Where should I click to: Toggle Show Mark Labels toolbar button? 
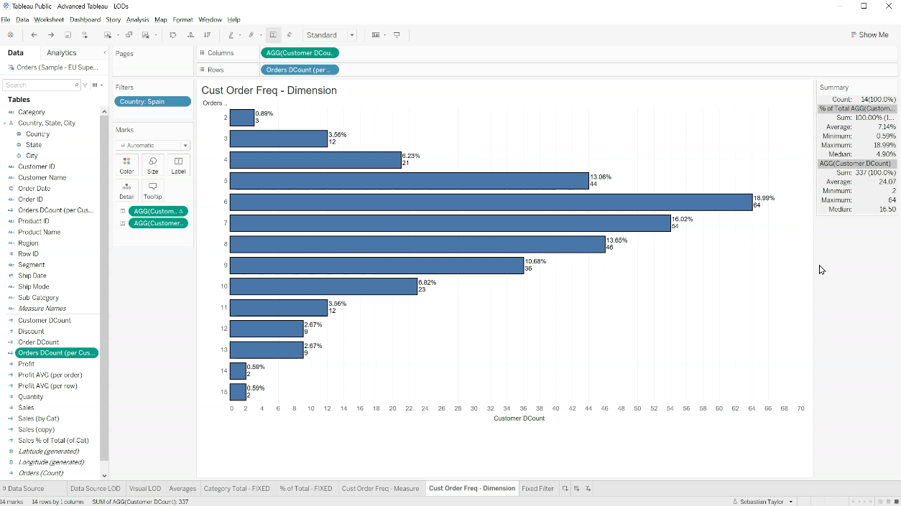pyautogui.click(x=273, y=35)
